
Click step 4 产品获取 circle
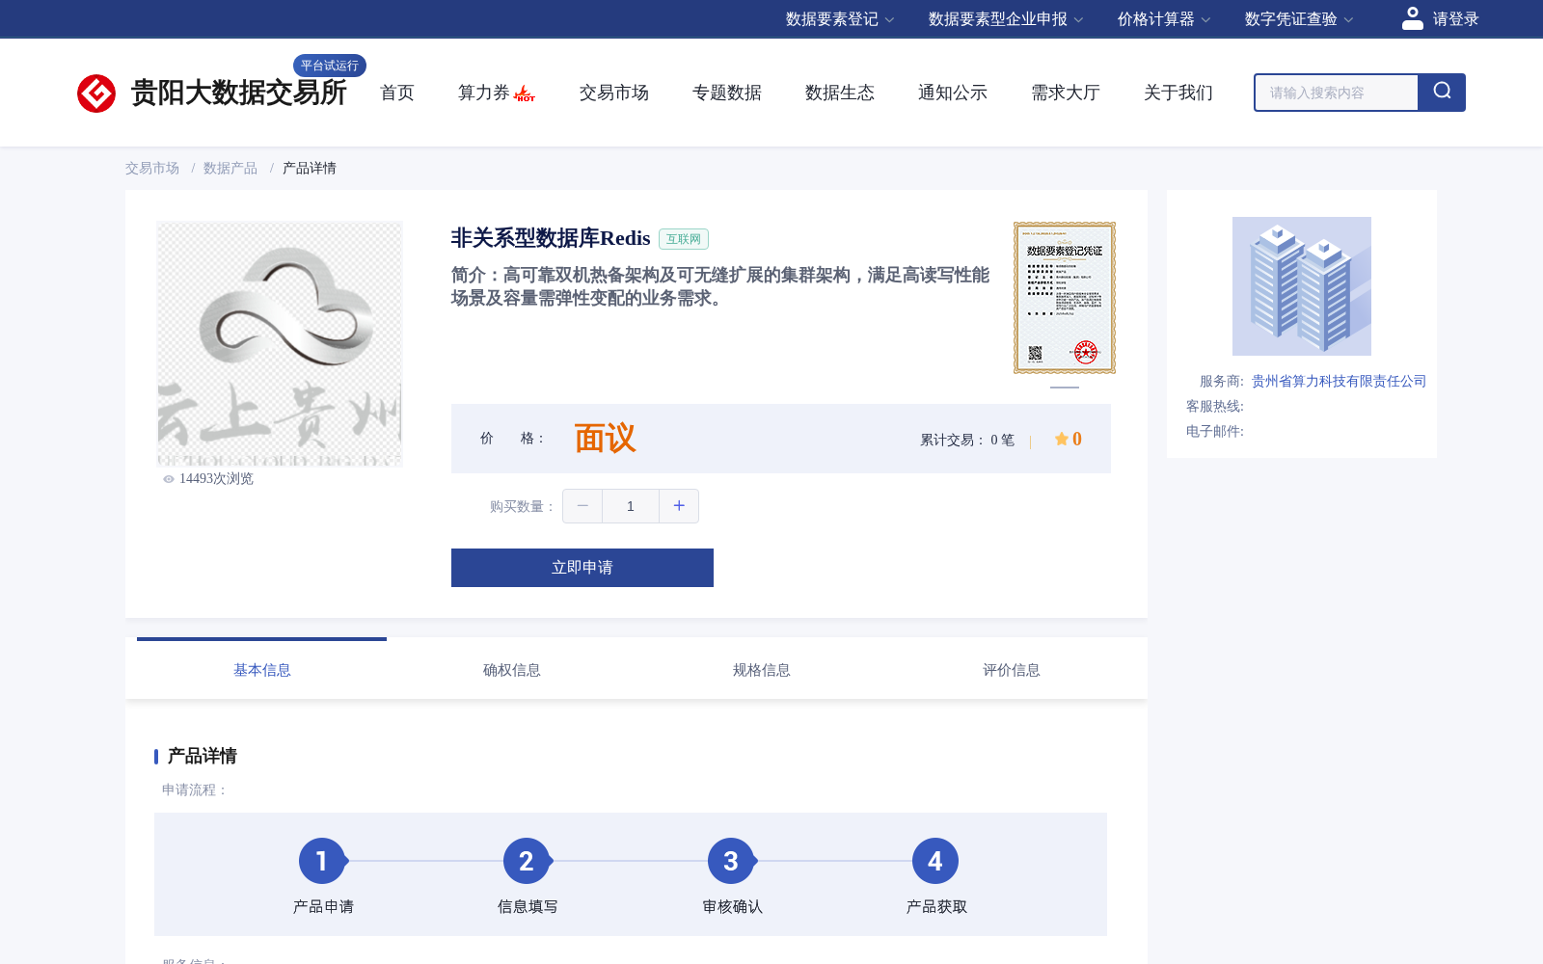(x=935, y=861)
